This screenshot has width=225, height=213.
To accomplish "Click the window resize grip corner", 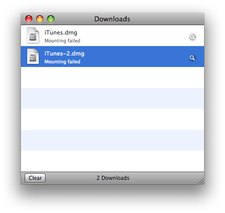I will (x=201, y=181).
